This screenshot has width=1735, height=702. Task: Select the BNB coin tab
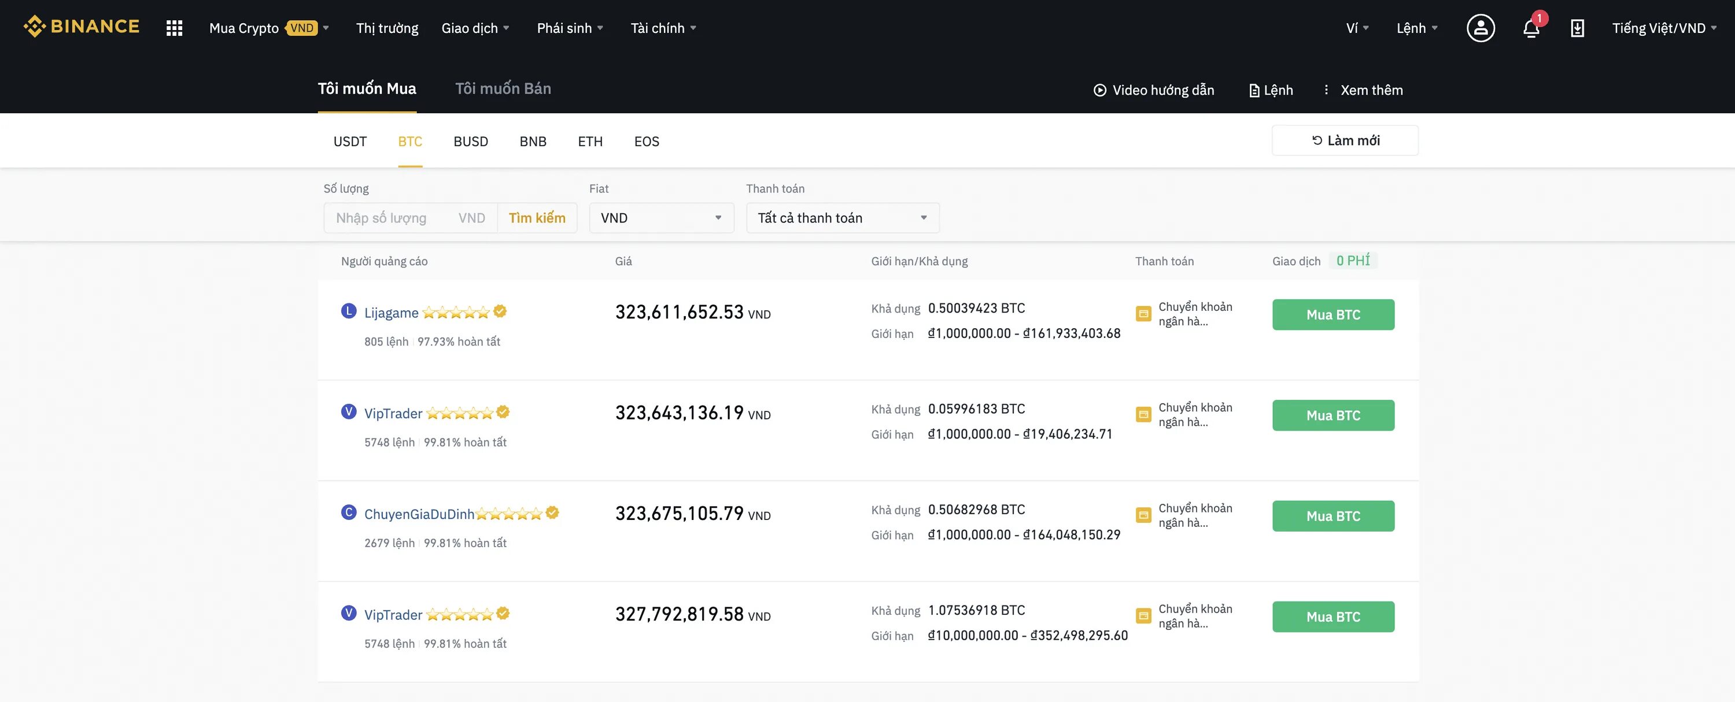(x=533, y=142)
